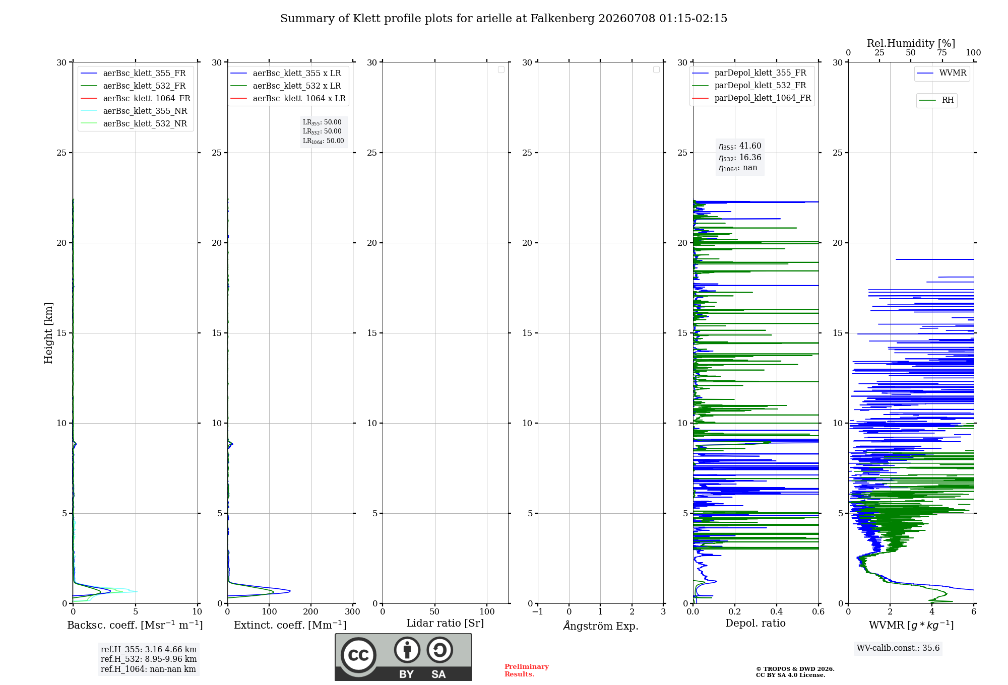Click the aerBsc_klett_1064_FR red legend line
Viewport: 1008px width, 685px height.
point(89,99)
